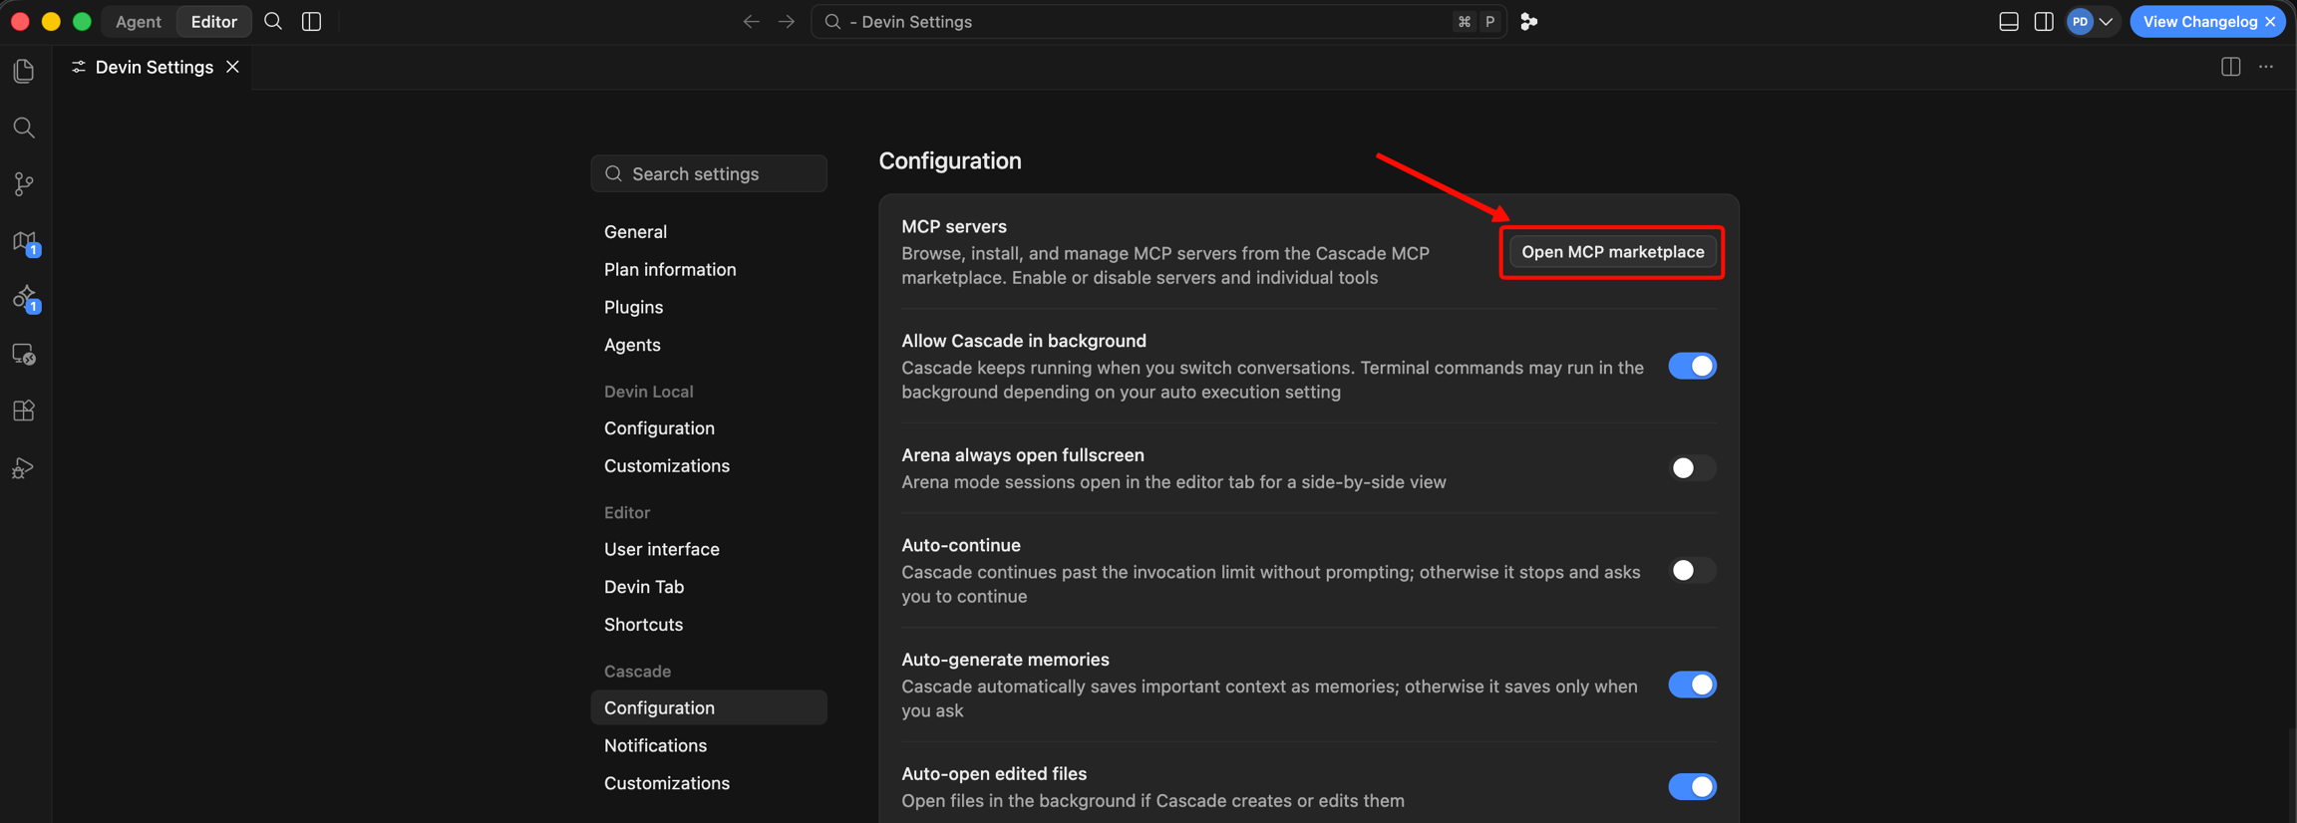Open the Explorer files view
2297x823 pixels.
[x=24, y=71]
